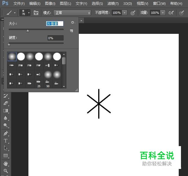This screenshot has height=176, width=188.
Task: Open the brush panel toggle icon
Action: (36, 13)
